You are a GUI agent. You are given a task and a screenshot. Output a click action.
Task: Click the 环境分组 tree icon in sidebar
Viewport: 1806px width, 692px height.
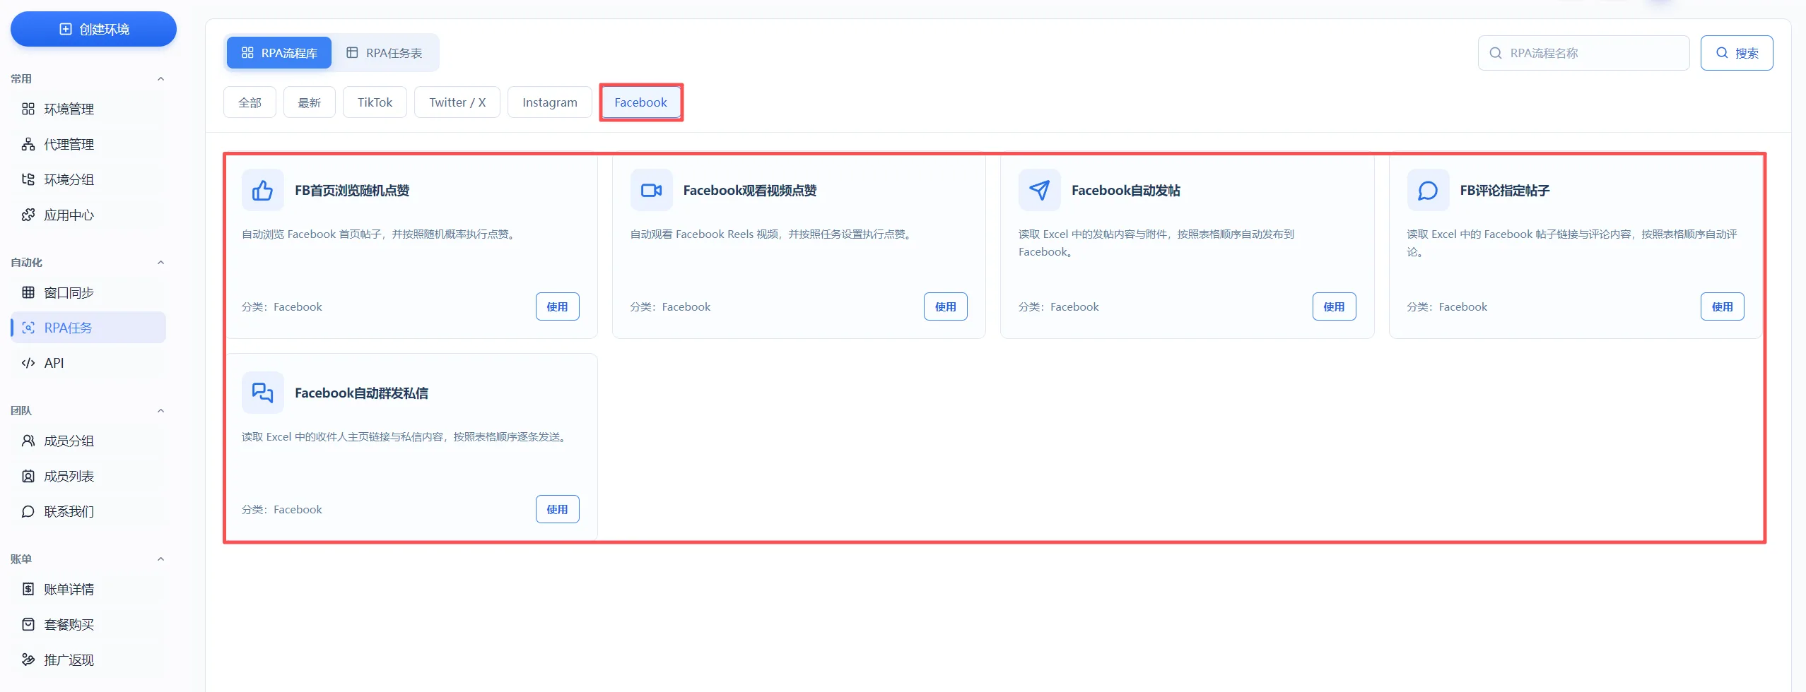pyautogui.click(x=28, y=179)
